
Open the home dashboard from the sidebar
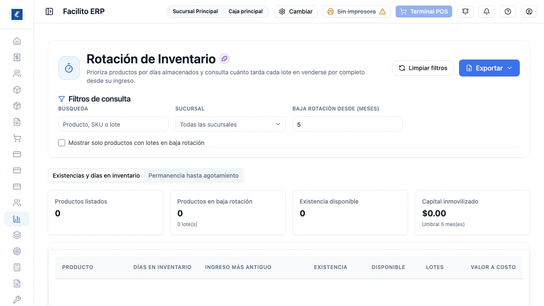tap(17, 41)
